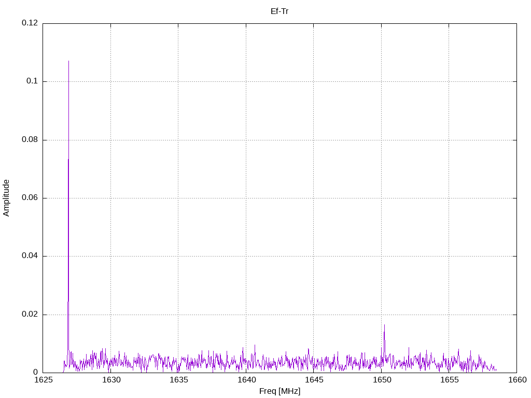Viewport: 531px width, 398px height.
Task: Click x-axis tick label "1630"
Action: (111, 380)
